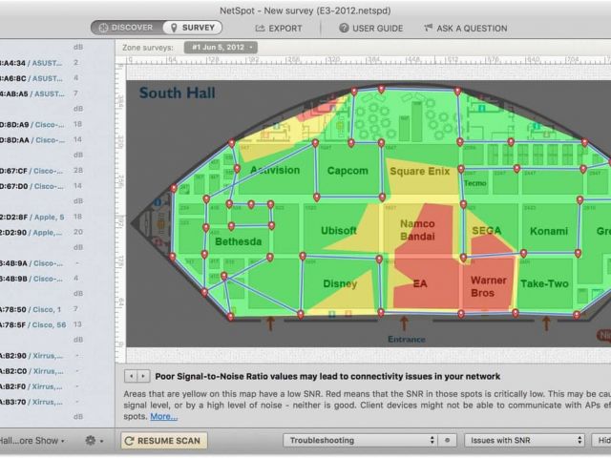Select network B2:F0 / Xirrus row
The image size is (611, 458).
57,386
